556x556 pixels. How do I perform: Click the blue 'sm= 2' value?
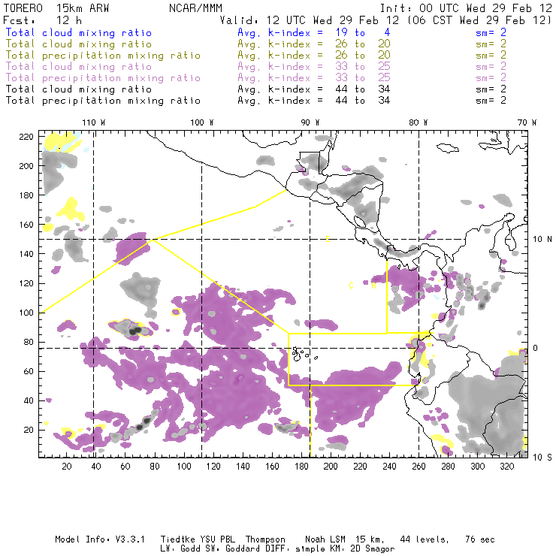(491, 33)
